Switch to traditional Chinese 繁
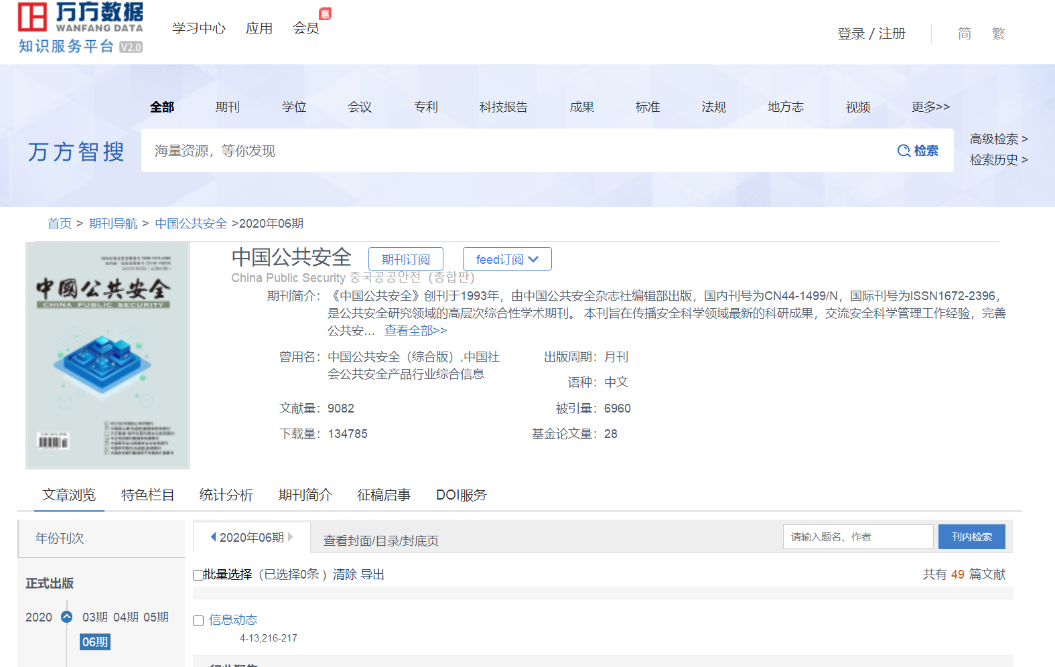 tap(999, 33)
